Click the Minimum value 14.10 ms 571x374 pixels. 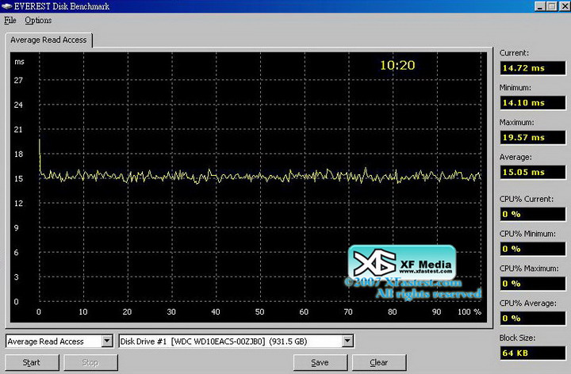(x=533, y=103)
